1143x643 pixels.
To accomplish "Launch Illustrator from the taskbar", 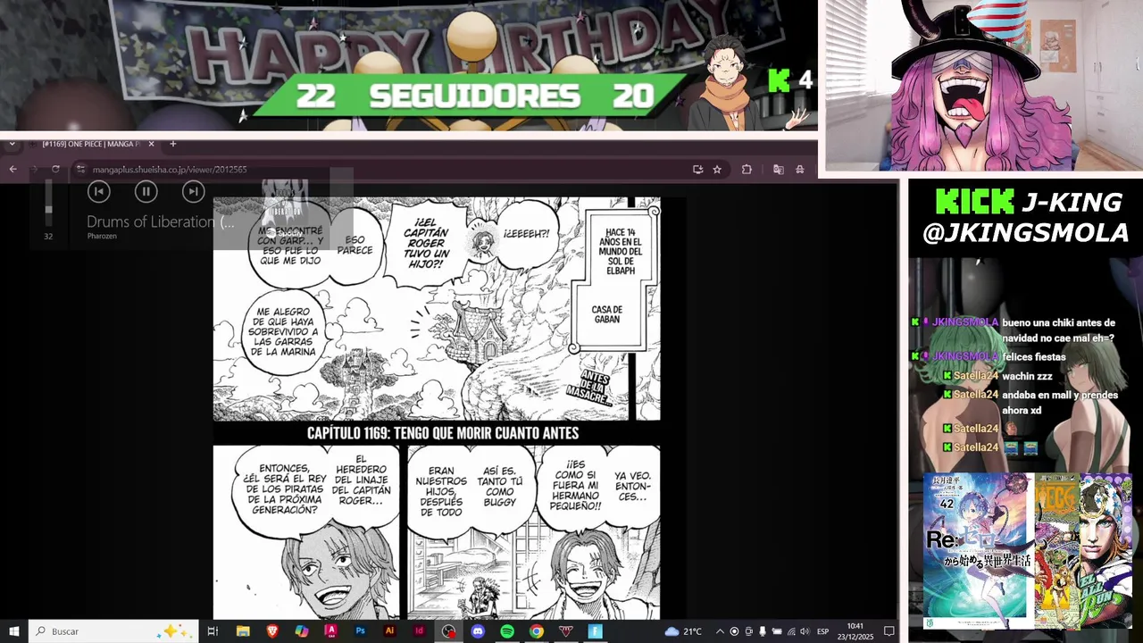I will [389, 631].
